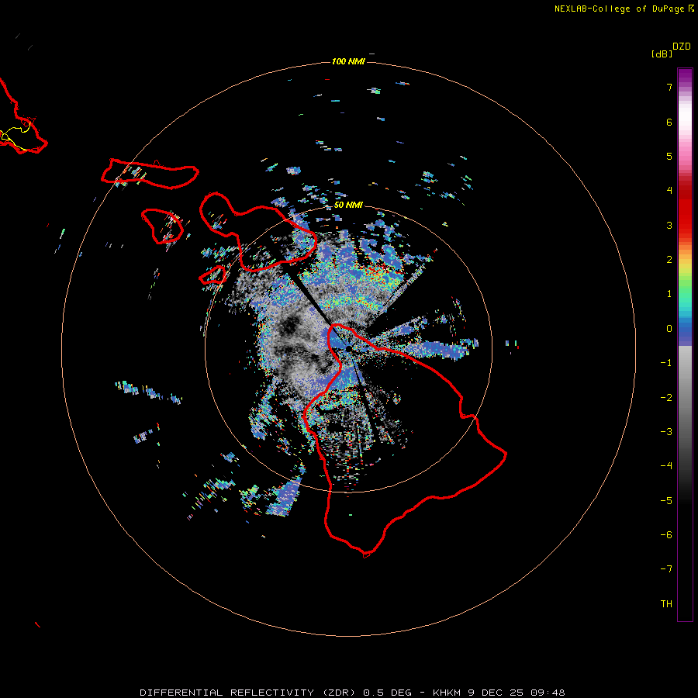Click the 5 value on color scale

[x=669, y=156]
